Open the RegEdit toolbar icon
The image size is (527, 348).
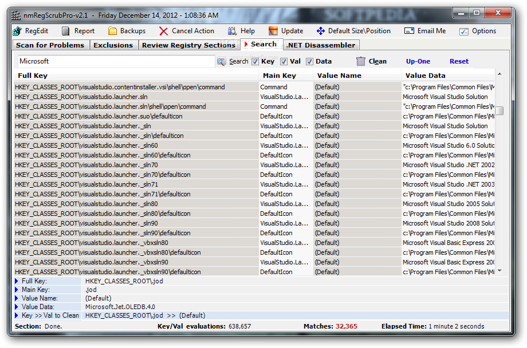(x=17, y=31)
